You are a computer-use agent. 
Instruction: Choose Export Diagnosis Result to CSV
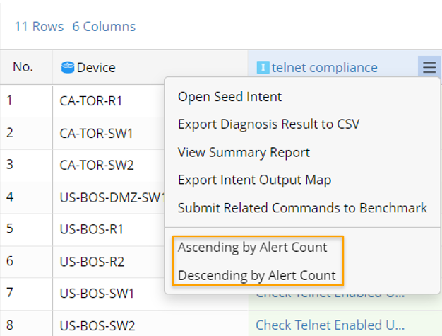point(268,124)
